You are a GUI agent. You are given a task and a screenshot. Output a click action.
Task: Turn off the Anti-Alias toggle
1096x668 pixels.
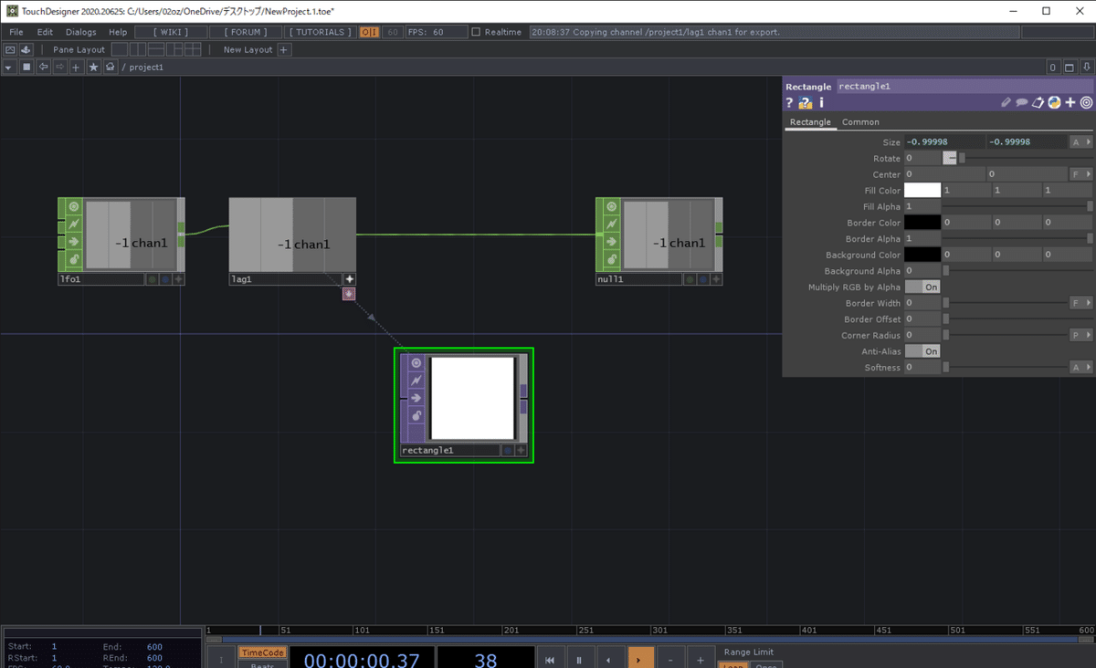click(922, 350)
